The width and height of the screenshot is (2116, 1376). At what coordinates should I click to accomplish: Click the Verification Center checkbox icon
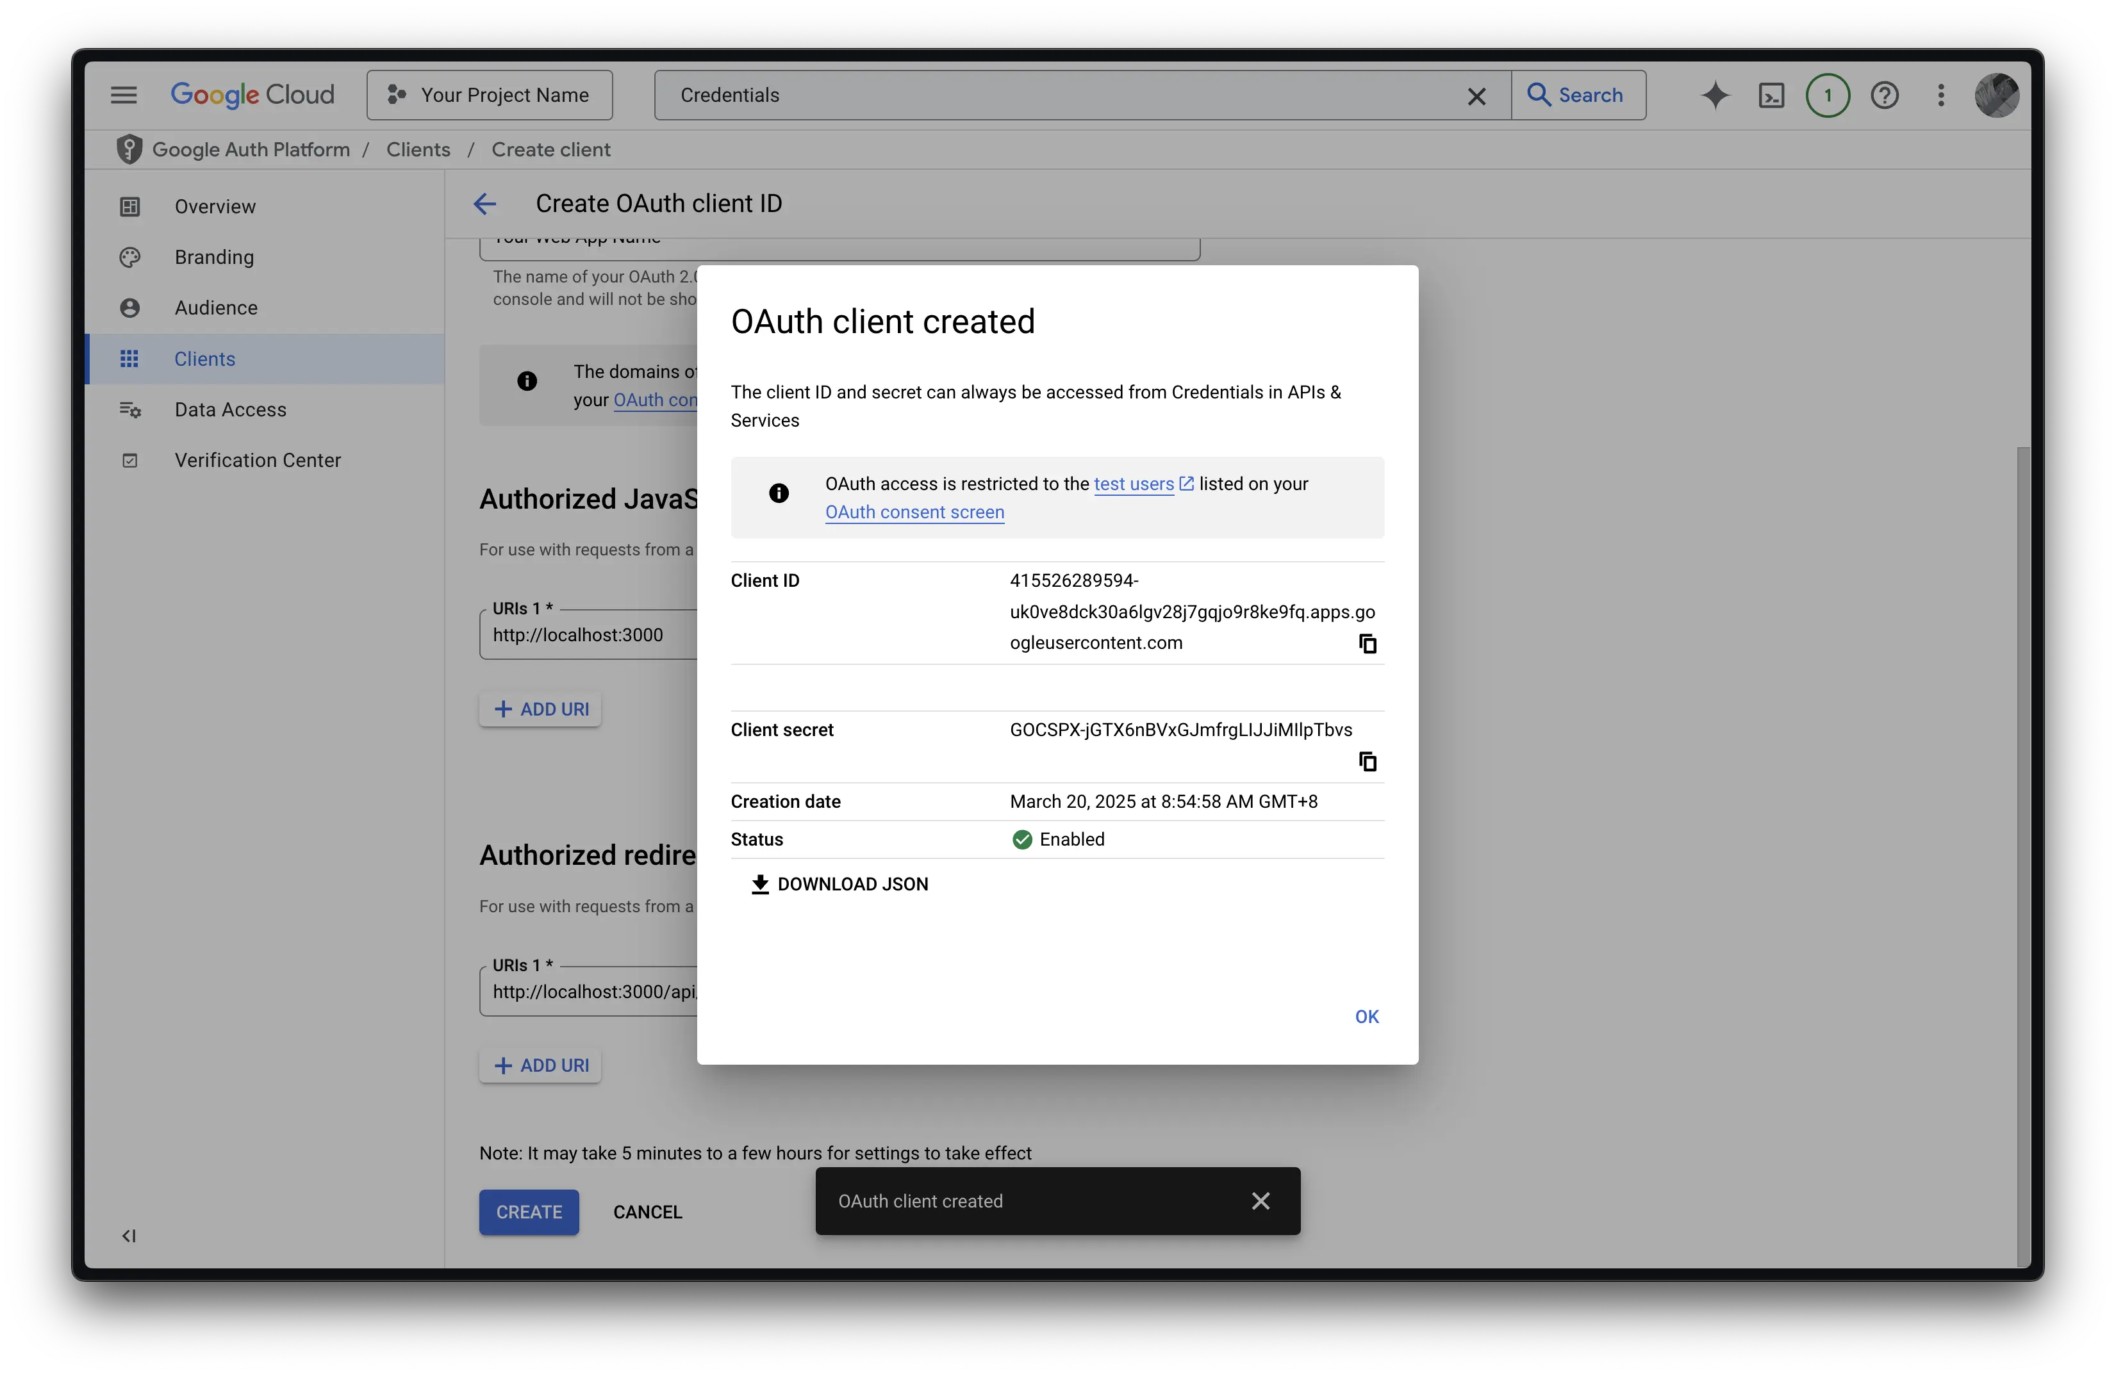[130, 461]
